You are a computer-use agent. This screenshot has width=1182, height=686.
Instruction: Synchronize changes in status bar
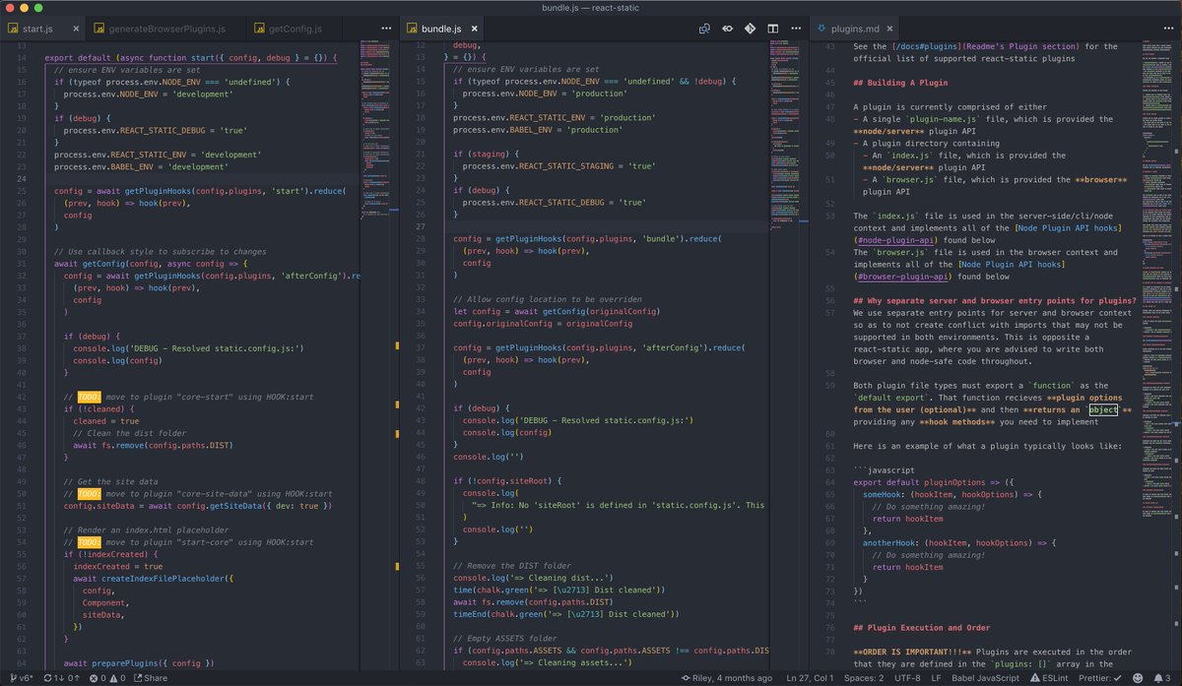pos(63,678)
